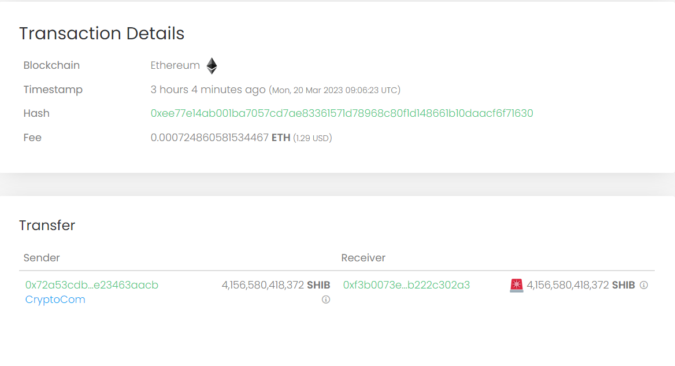Open the CryptoCom owner link
Viewport: 675px width, 366px height.
pos(55,300)
